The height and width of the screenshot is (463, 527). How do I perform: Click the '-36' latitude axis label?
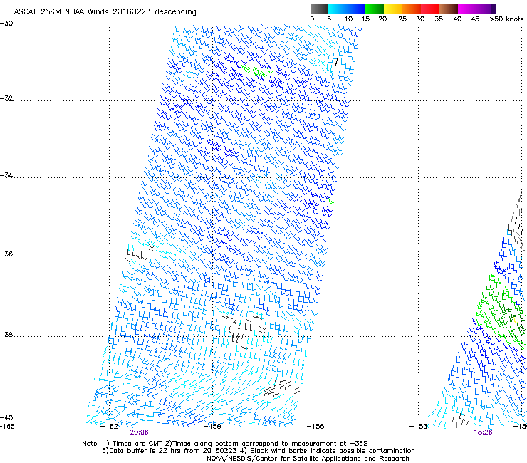6,254
